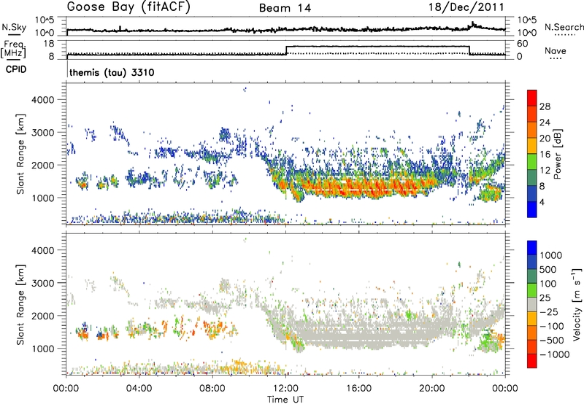Image resolution: width=584 pixels, height=404 pixels.
Task: Click the '04:00' time tick label
Action: pos(139,389)
